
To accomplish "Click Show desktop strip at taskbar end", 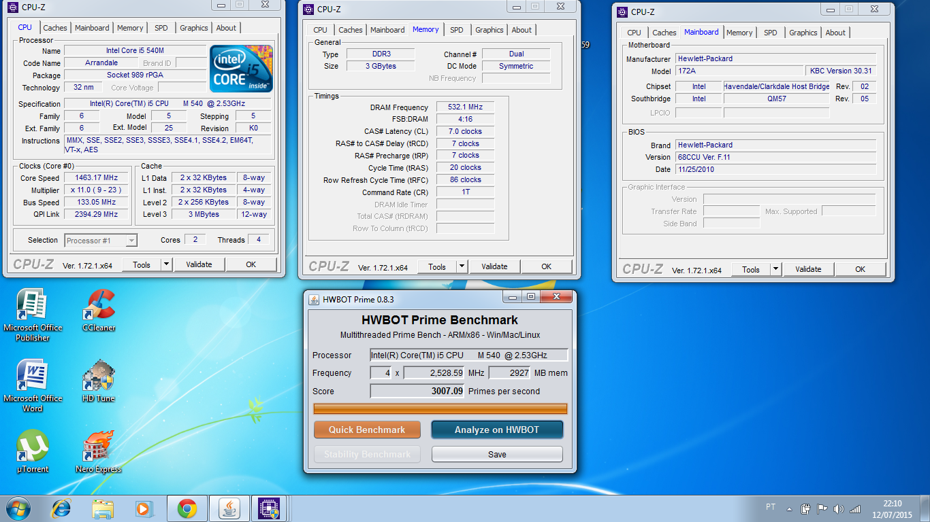I will 925,508.
